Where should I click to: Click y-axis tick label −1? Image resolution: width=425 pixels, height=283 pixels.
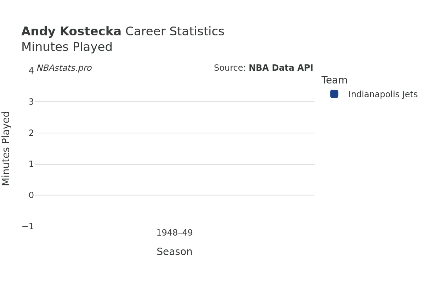click(28, 226)
